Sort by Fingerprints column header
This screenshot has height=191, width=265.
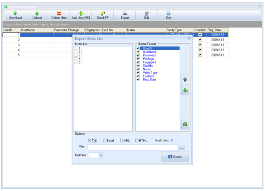pos(92,30)
